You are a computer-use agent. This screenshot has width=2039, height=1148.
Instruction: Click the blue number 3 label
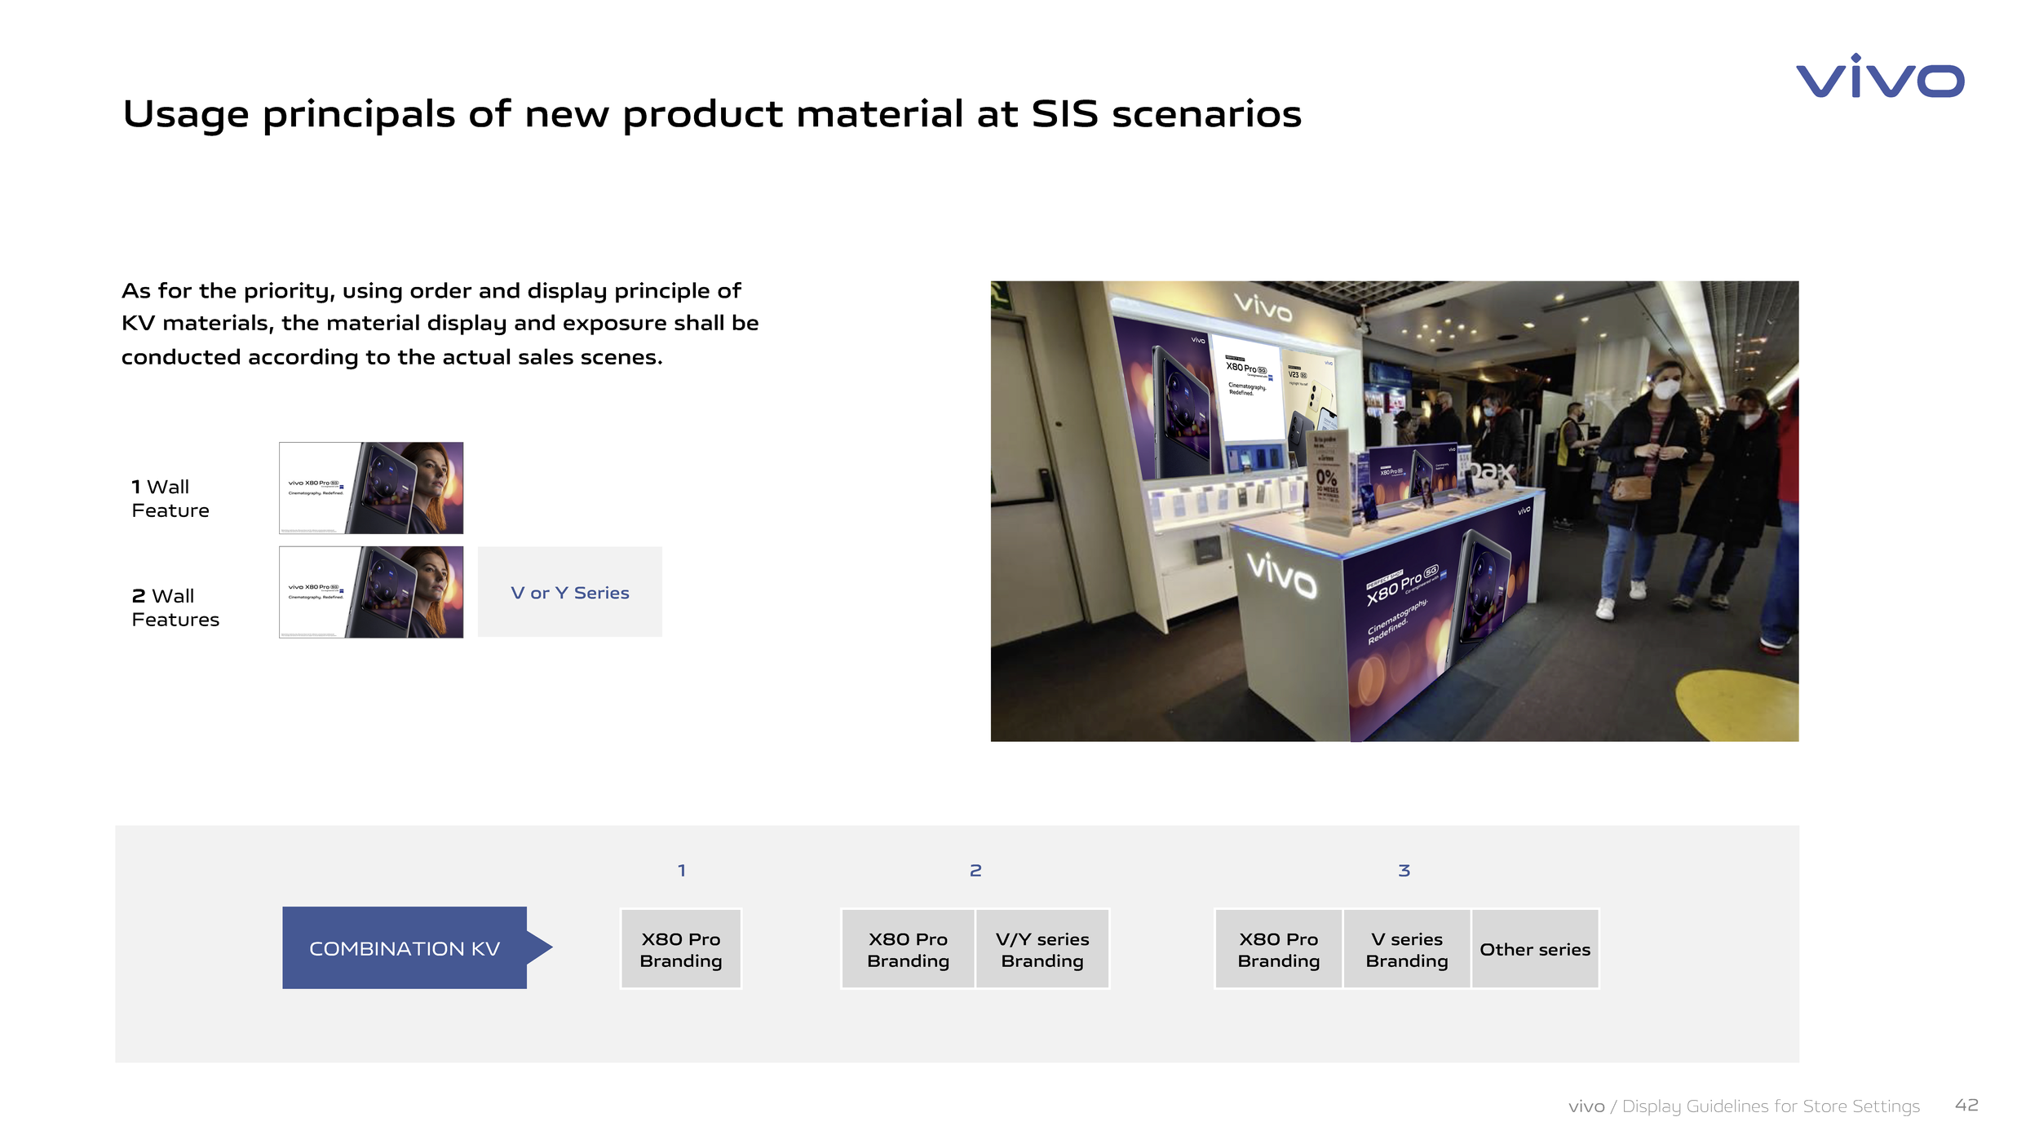click(1404, 871)
